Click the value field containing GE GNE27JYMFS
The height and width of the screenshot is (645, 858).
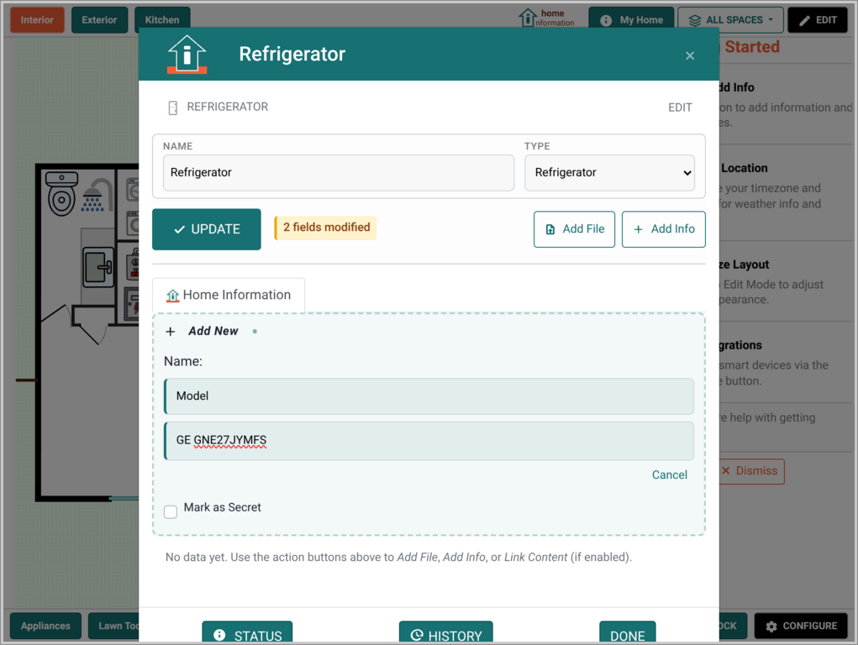tap(429, 440)
